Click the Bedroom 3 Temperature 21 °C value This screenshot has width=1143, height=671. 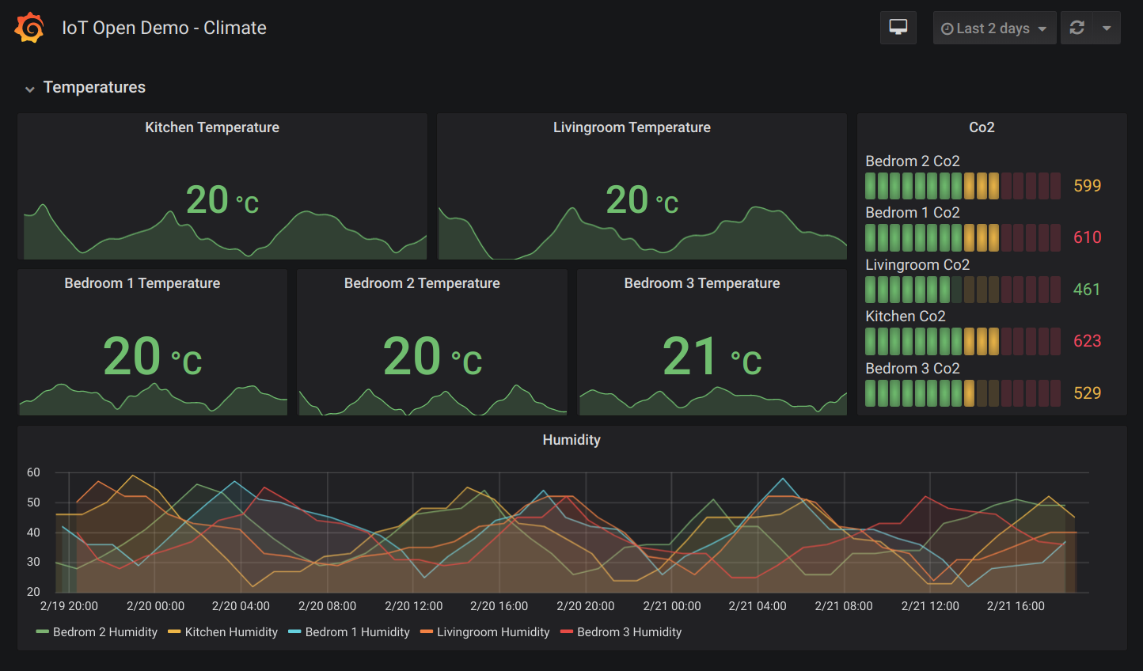pyautogui.click(x=712, y=357)
